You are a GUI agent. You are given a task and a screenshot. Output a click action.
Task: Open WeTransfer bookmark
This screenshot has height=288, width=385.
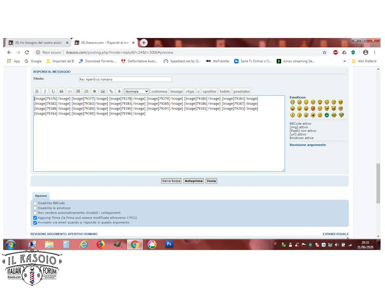coord(218,61)
